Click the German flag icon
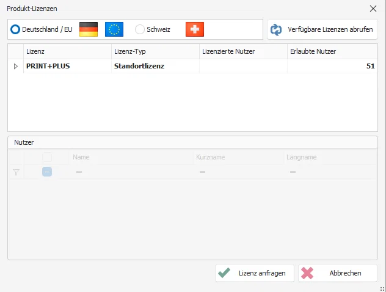This screenshot has width=386, height=292. tap(89, 29)
